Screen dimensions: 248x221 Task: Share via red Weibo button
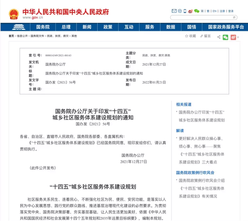click(233, 37)
